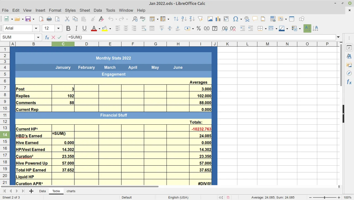354x200 pixels.
Task: Insert Comment speech bubble icon
Action: (255, 19)
